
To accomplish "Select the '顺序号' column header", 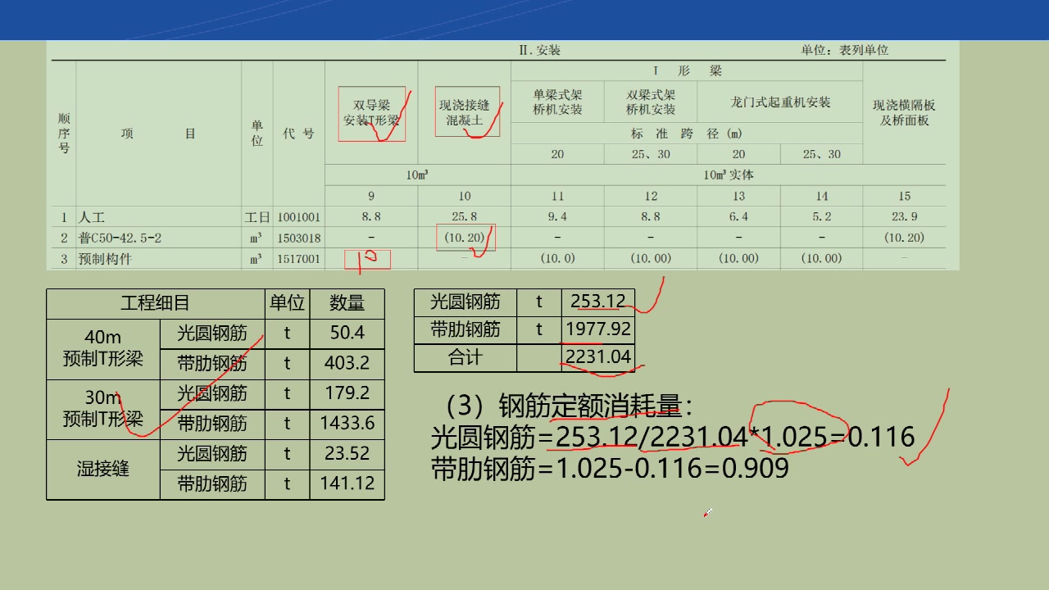I will [64, 134].
